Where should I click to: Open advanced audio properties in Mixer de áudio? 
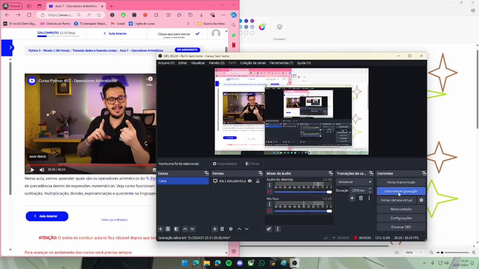pos(269,229)
